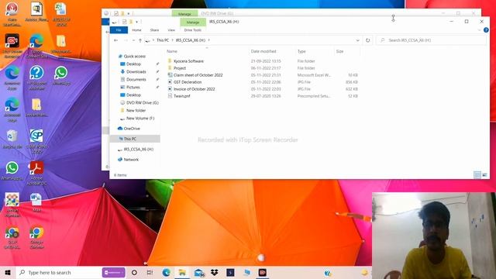Open the Kyocera Software folder
496x279 pixels.
[x=188, y=61]
